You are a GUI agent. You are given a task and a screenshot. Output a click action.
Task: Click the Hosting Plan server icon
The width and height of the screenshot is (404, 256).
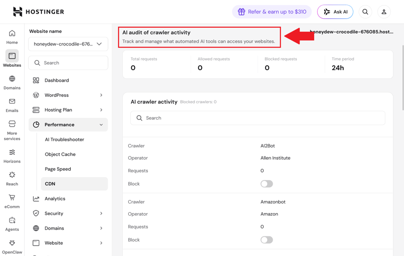pos(36,110)
